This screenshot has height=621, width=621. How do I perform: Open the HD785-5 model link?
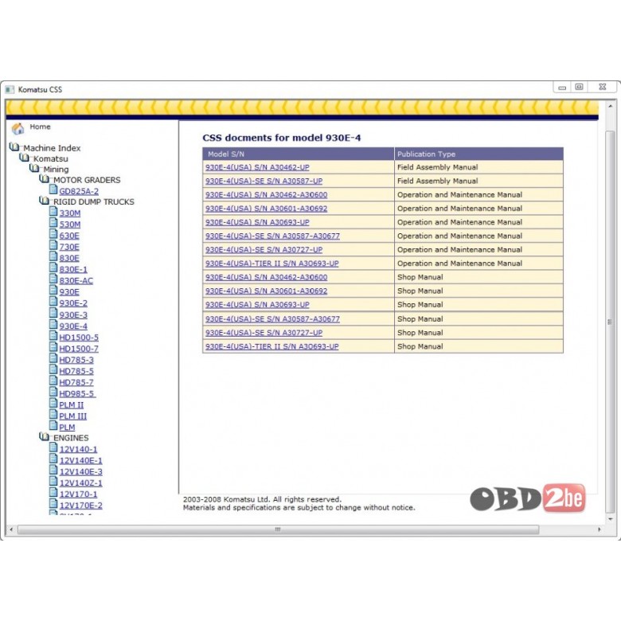click(76, 371)
